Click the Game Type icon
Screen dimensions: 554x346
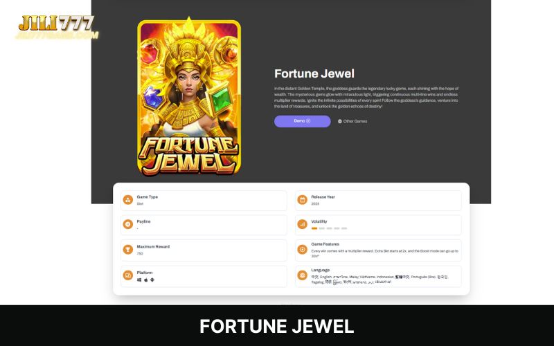click(128, 200)
